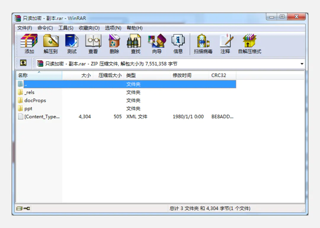Open the 文件(F) menu
This screenshot has width=320, height=228.
click(25, 28)
